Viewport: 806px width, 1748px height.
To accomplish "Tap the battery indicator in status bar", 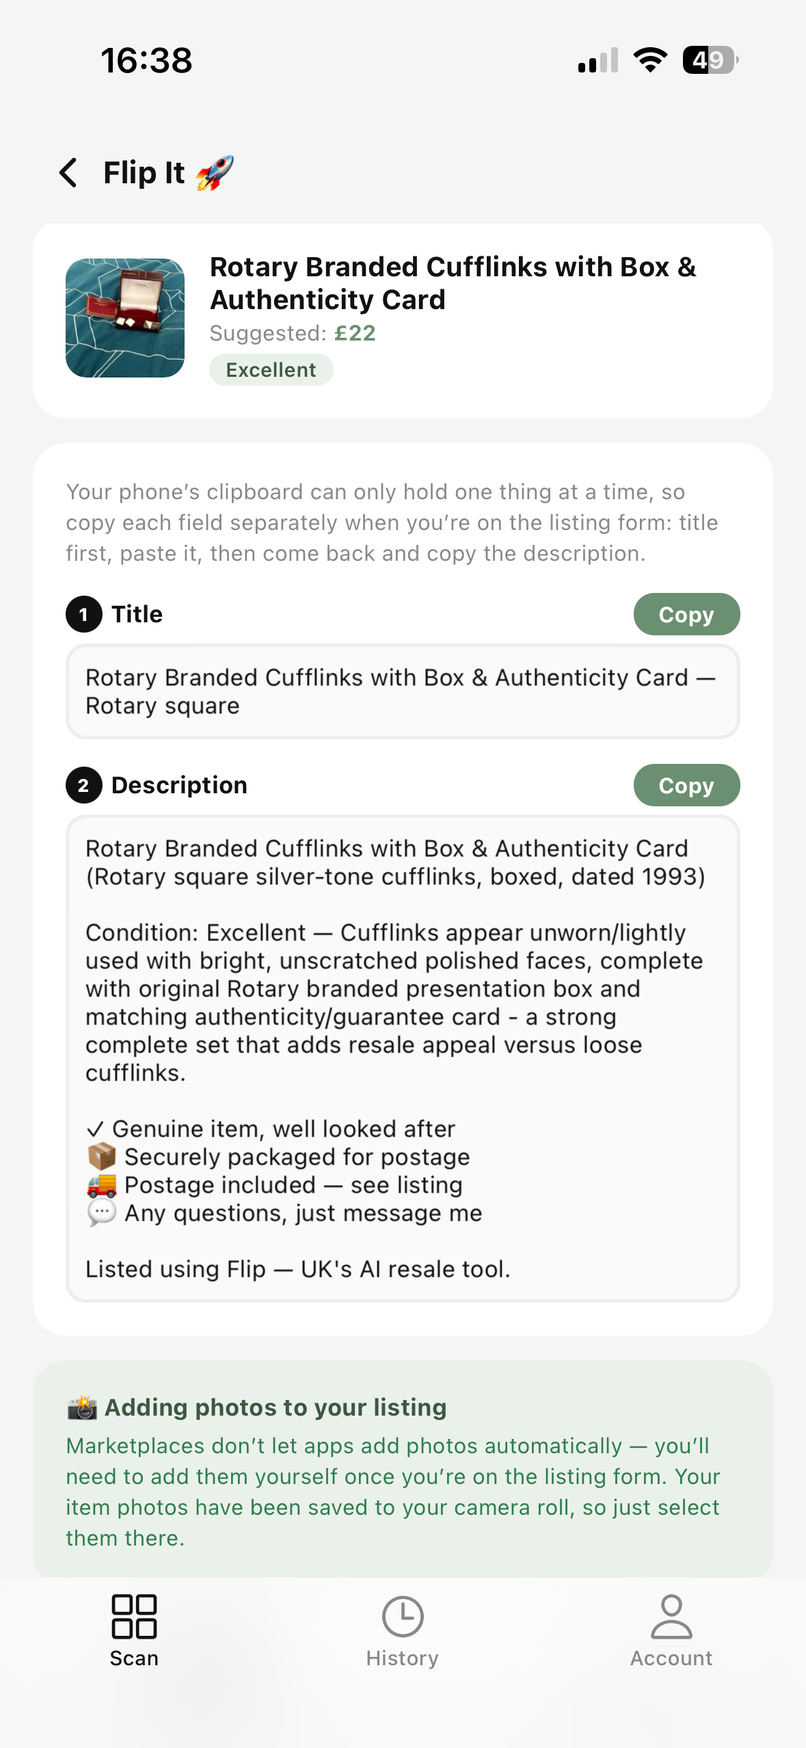I will (x=710, y=60).
